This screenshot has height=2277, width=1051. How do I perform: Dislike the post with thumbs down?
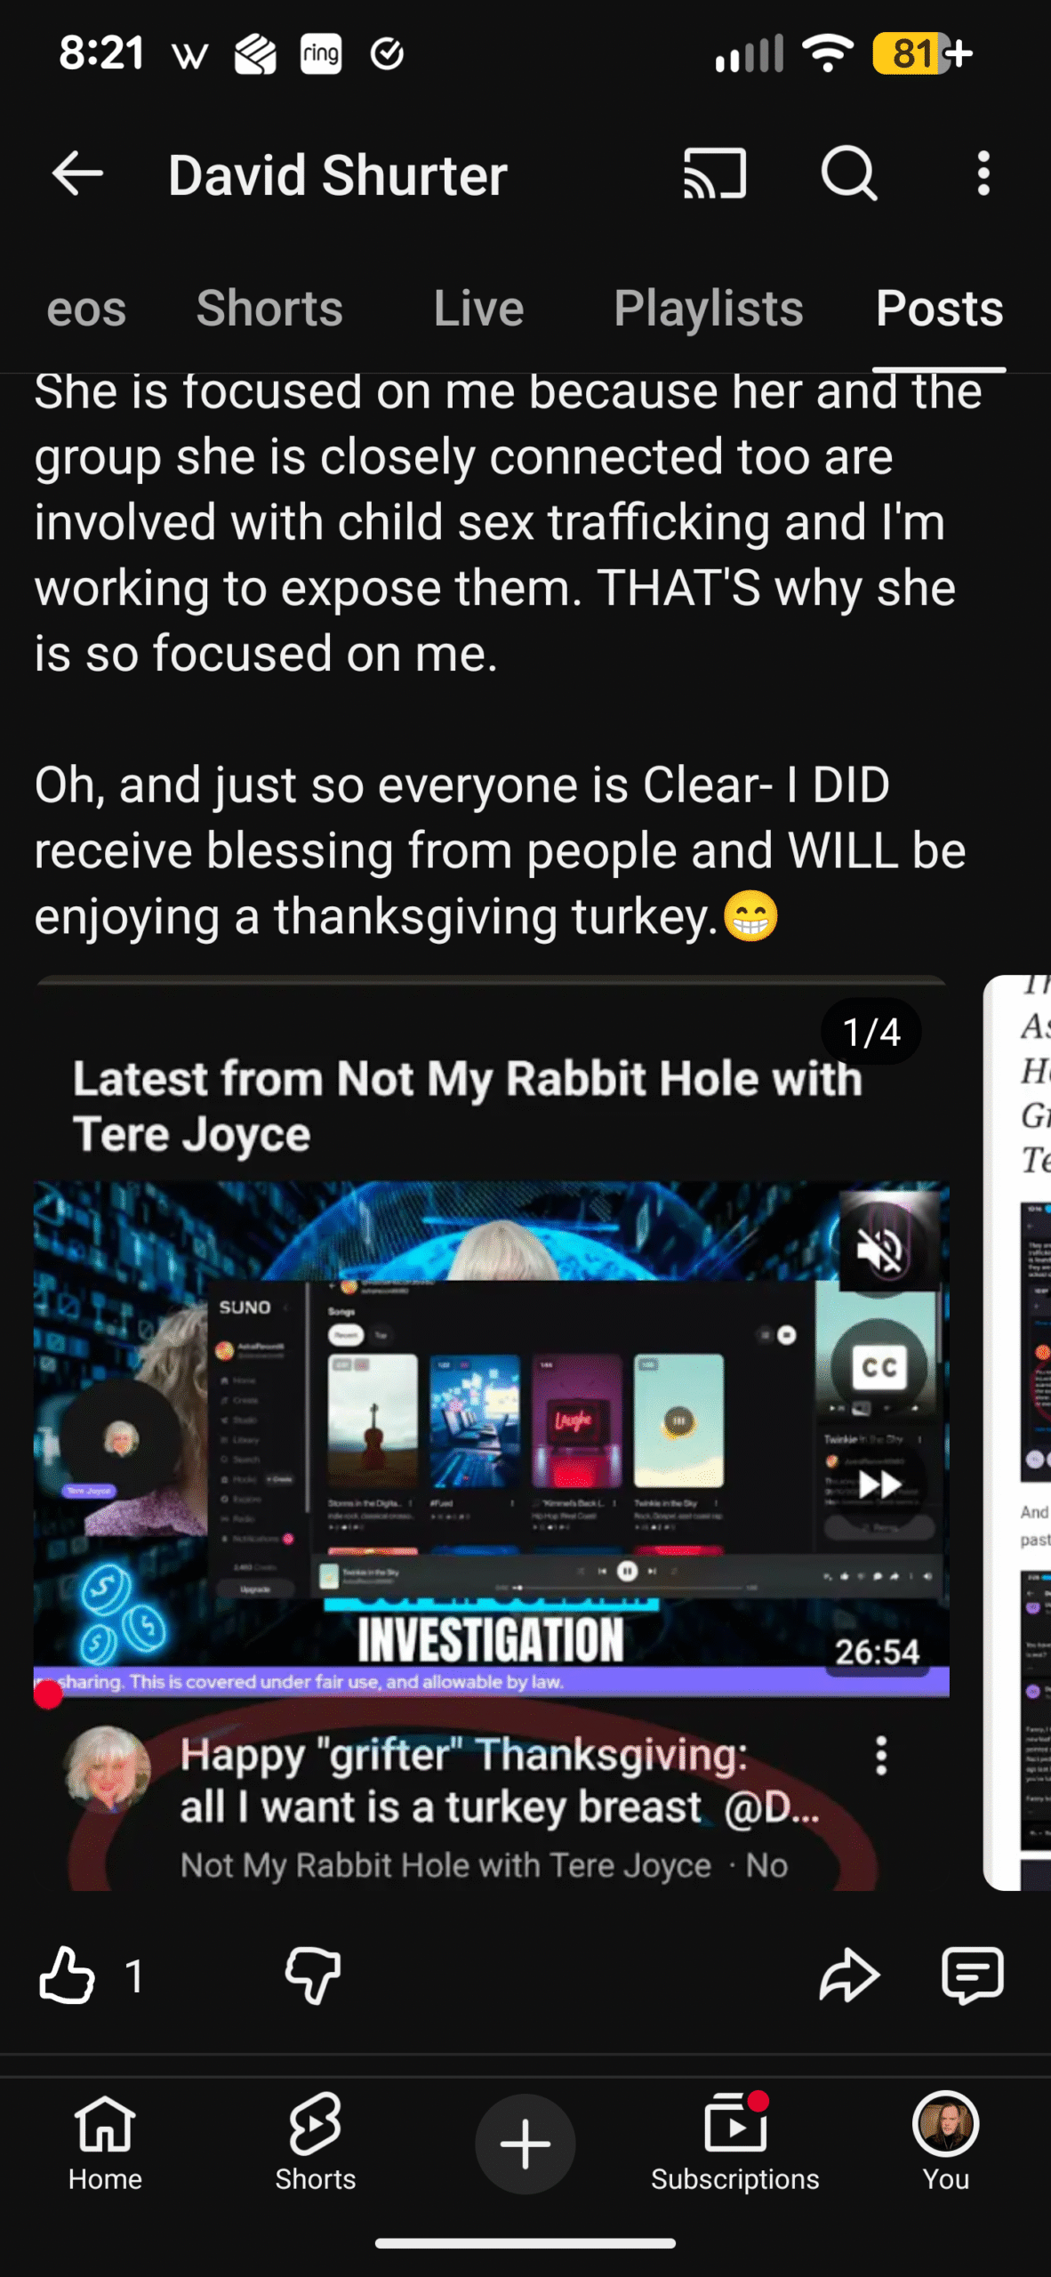(x=313, y=1975)
